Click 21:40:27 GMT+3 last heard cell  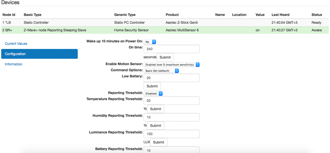285,30
